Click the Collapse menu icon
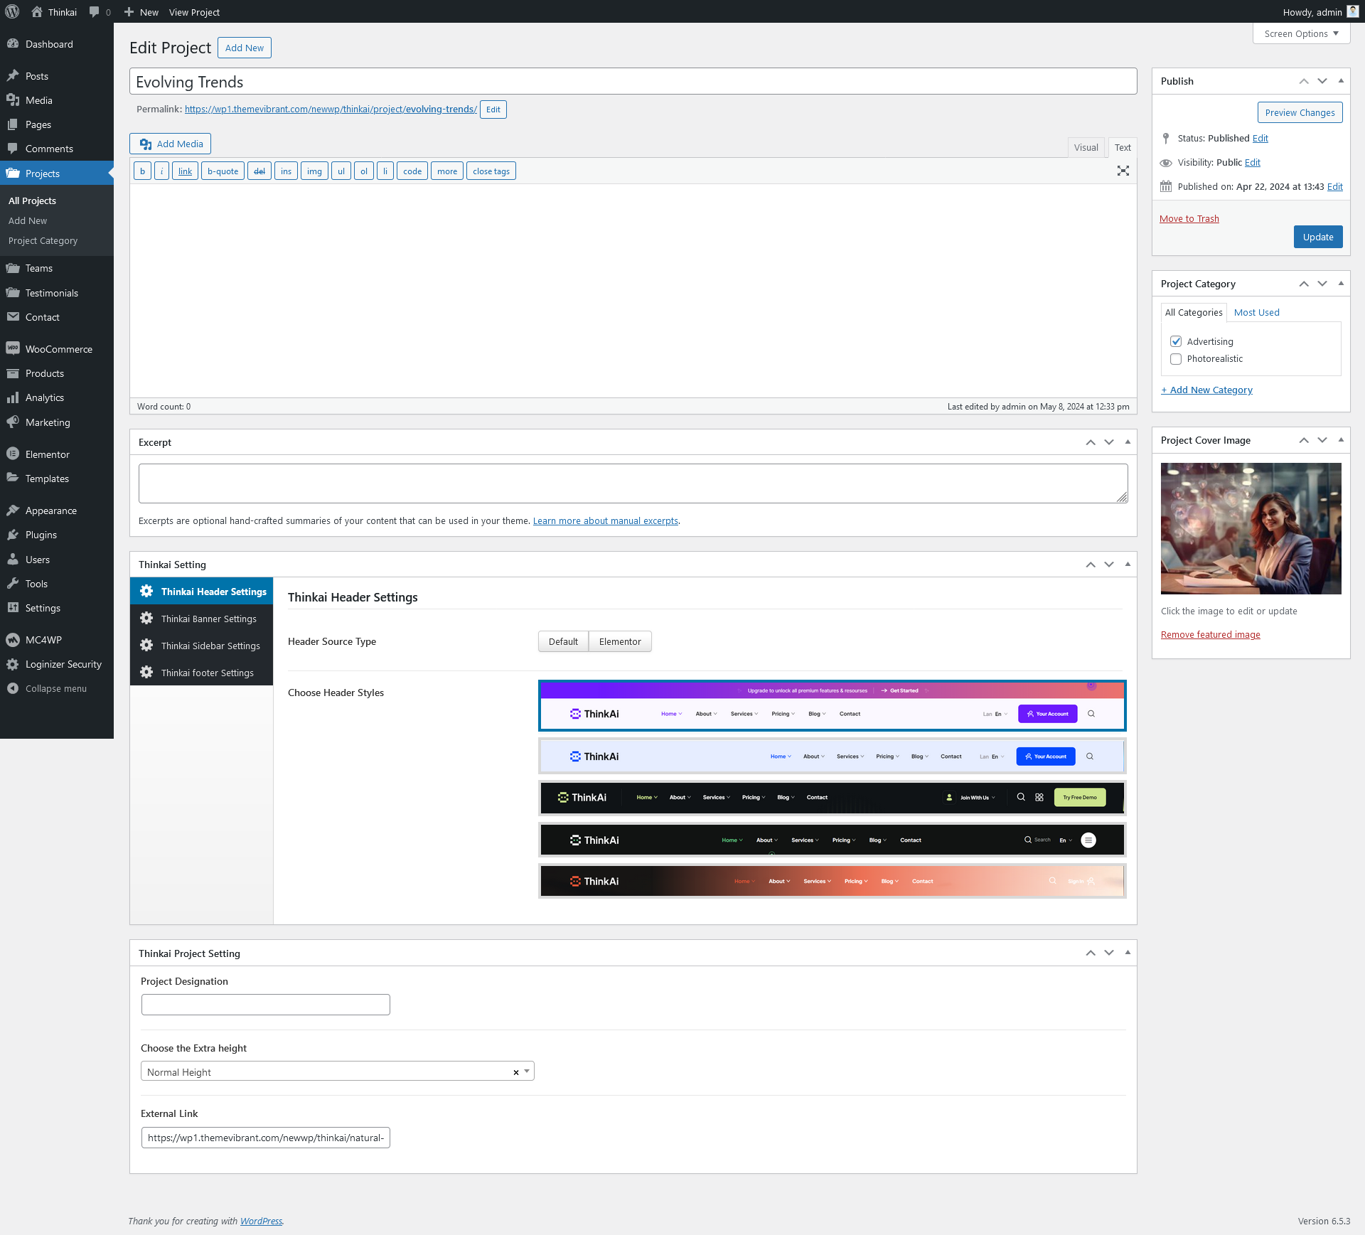This screenshot has height=1235, width=1365. coord(12,688)
